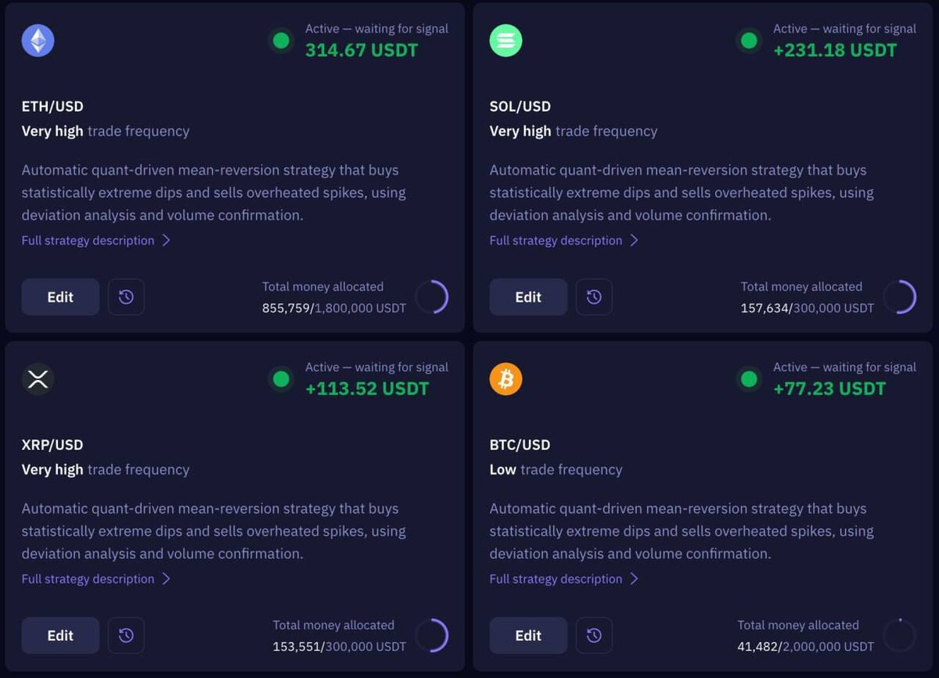Toggle the SOL/USD green active status indicator
The height and width of the screenshot is (678, 939).
[x=749, y=41]
